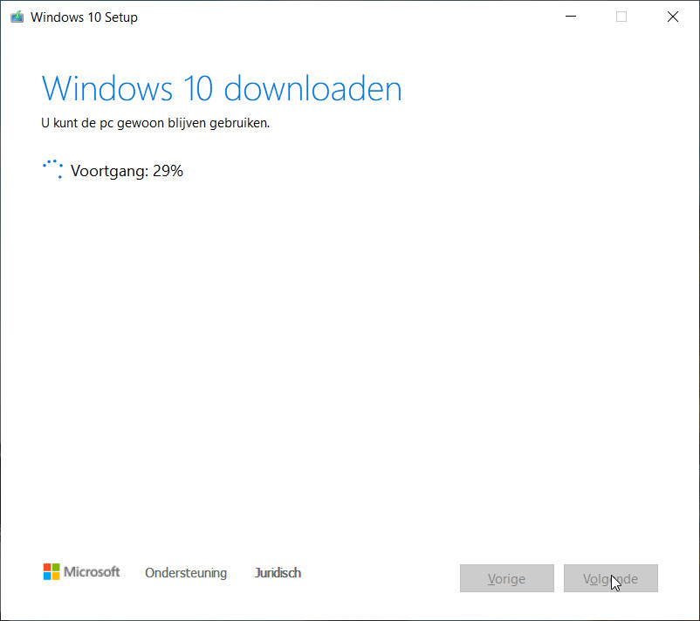Click the empty title bar area
The height and width of the screenshot is (621, 700).
[349, 17]
